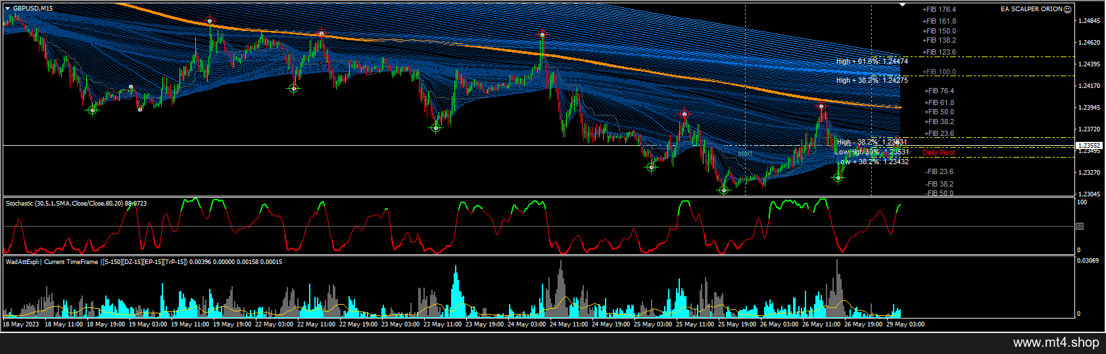Image resolution: width=1106 pixels, height=354 pixels.
Task: Click the 26 May 03:00 time axis label
Action: [x=779, y=324]
